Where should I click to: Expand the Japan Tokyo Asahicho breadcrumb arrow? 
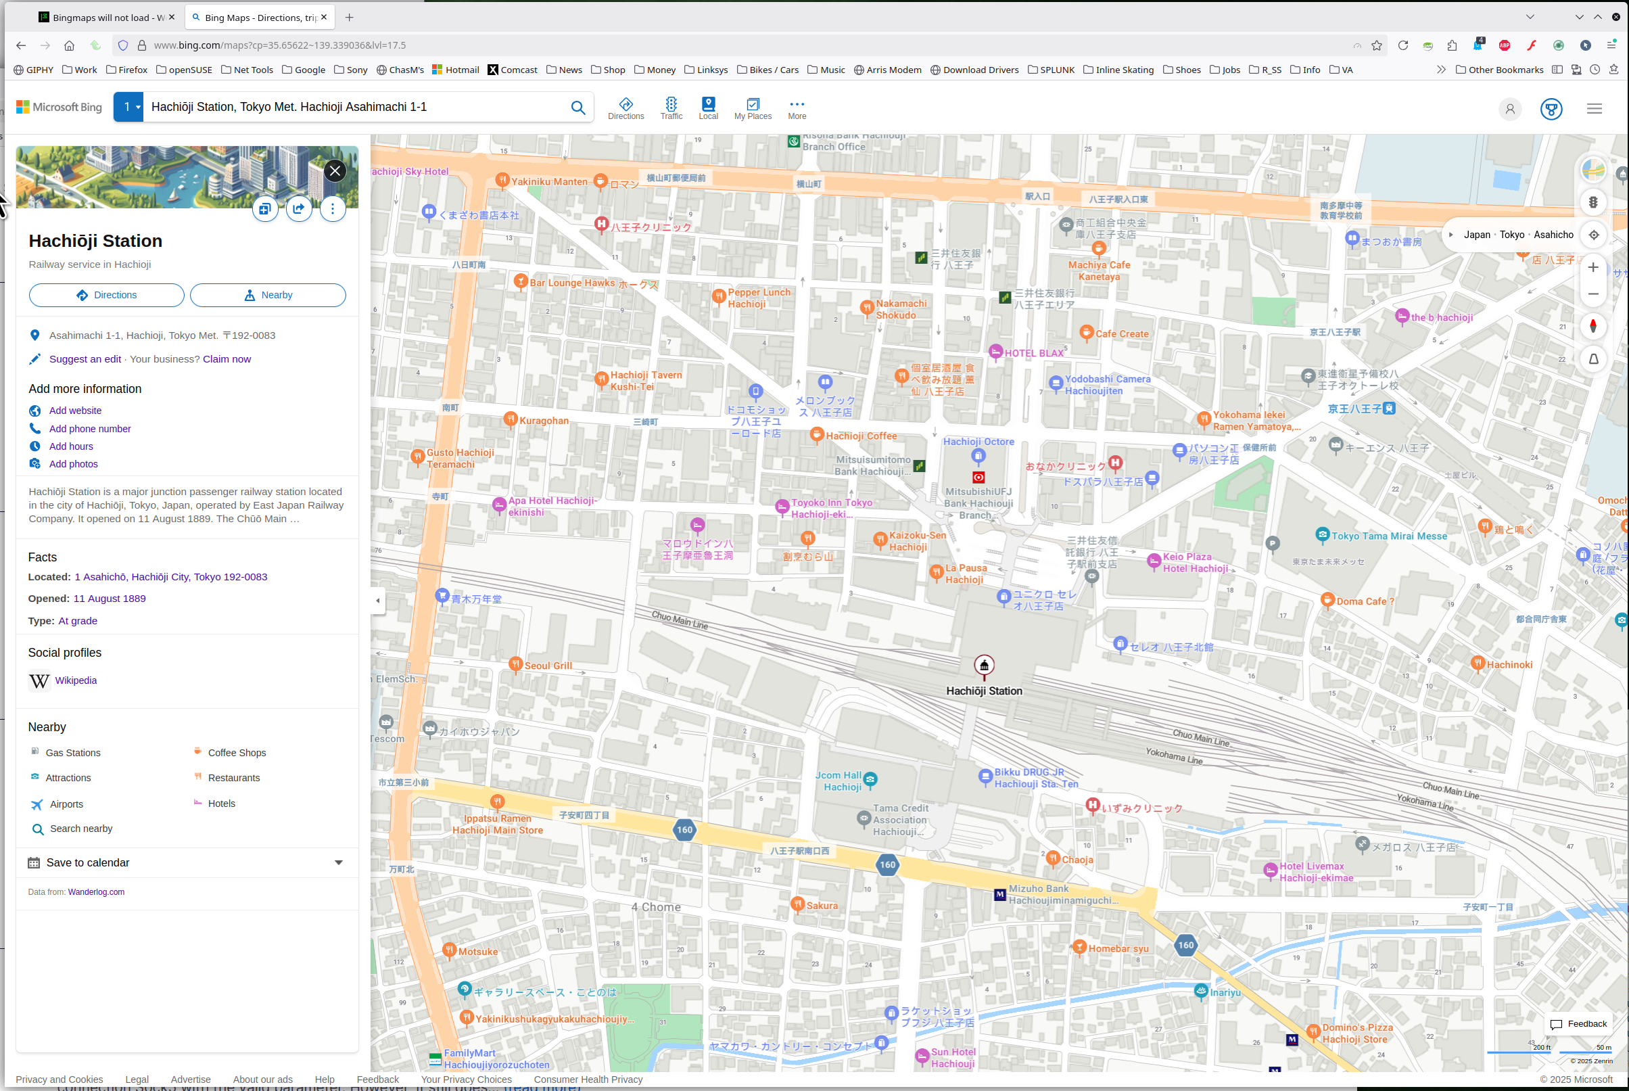(1451, 235)
